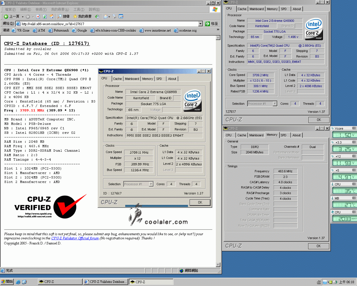This screenshot has width=357, height=286.
Task: Open the 工具(T) menu
Action: (79, 9)
